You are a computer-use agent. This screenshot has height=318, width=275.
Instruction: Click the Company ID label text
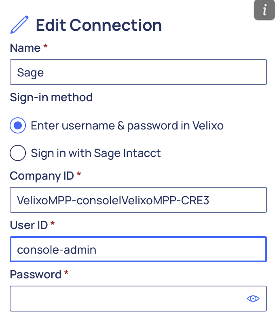click(x=42, y=176)
